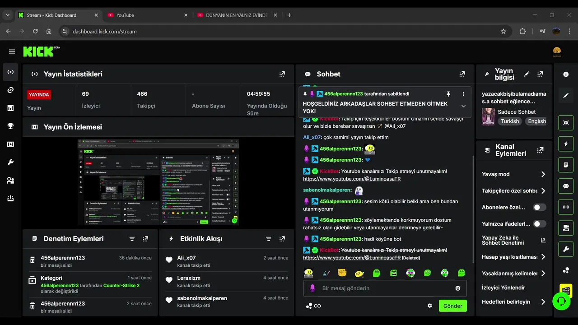Enable the Abonelere özel subscribers-only switch
578x325 pixels.
[539, 207]
